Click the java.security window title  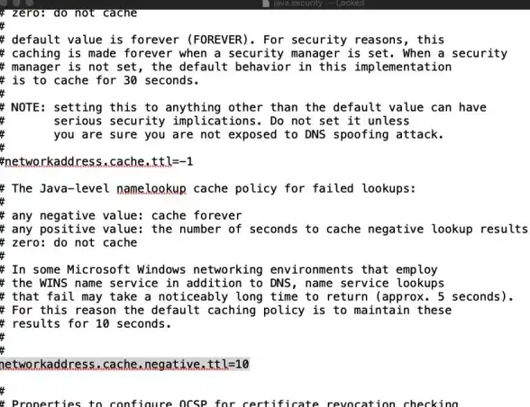coord(297,4)
